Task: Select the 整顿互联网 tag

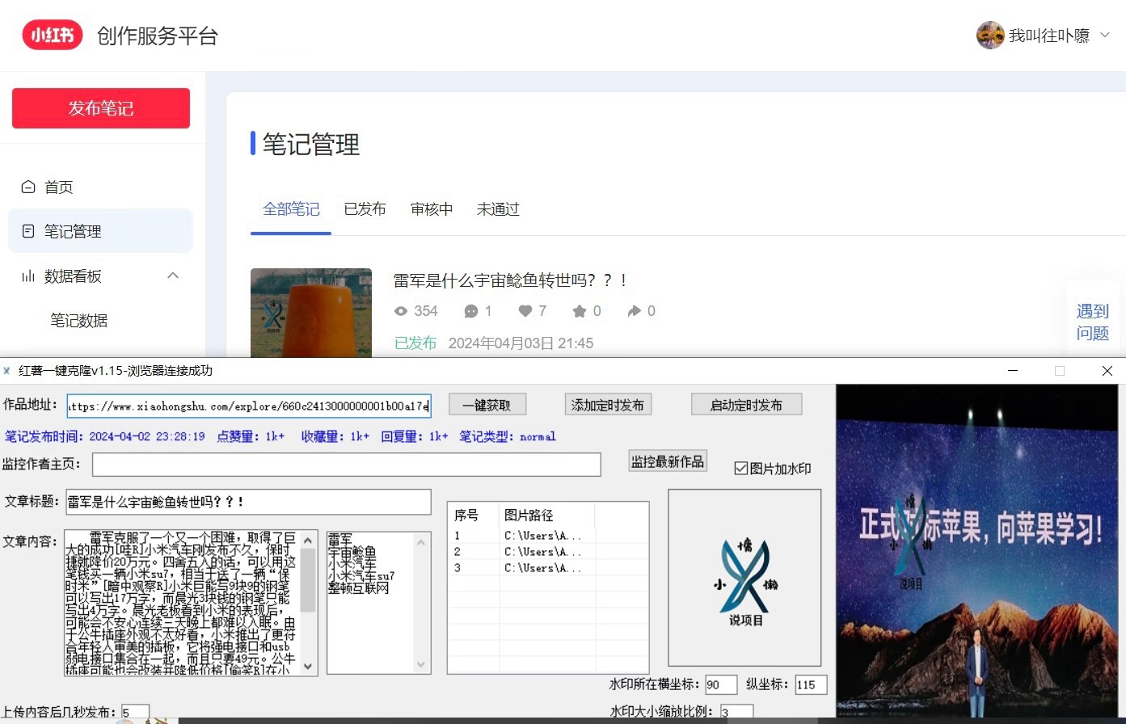Action: 359,588
